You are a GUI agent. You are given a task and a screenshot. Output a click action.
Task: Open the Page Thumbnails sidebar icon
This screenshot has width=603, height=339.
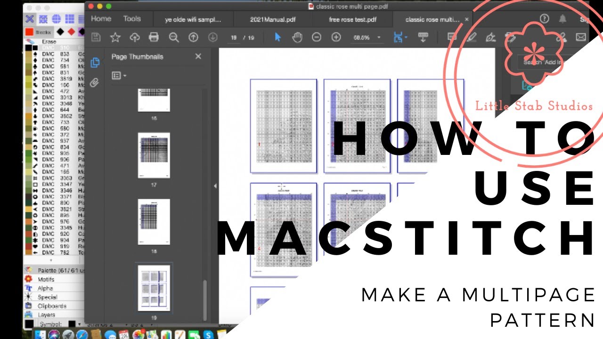pyautogui.click(x=95, y=62)
